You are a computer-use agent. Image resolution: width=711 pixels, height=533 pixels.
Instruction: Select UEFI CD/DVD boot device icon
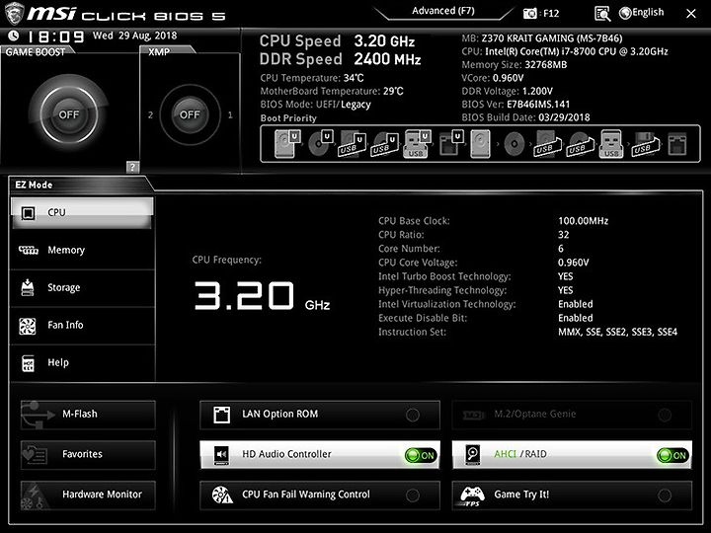click(320, 144)
